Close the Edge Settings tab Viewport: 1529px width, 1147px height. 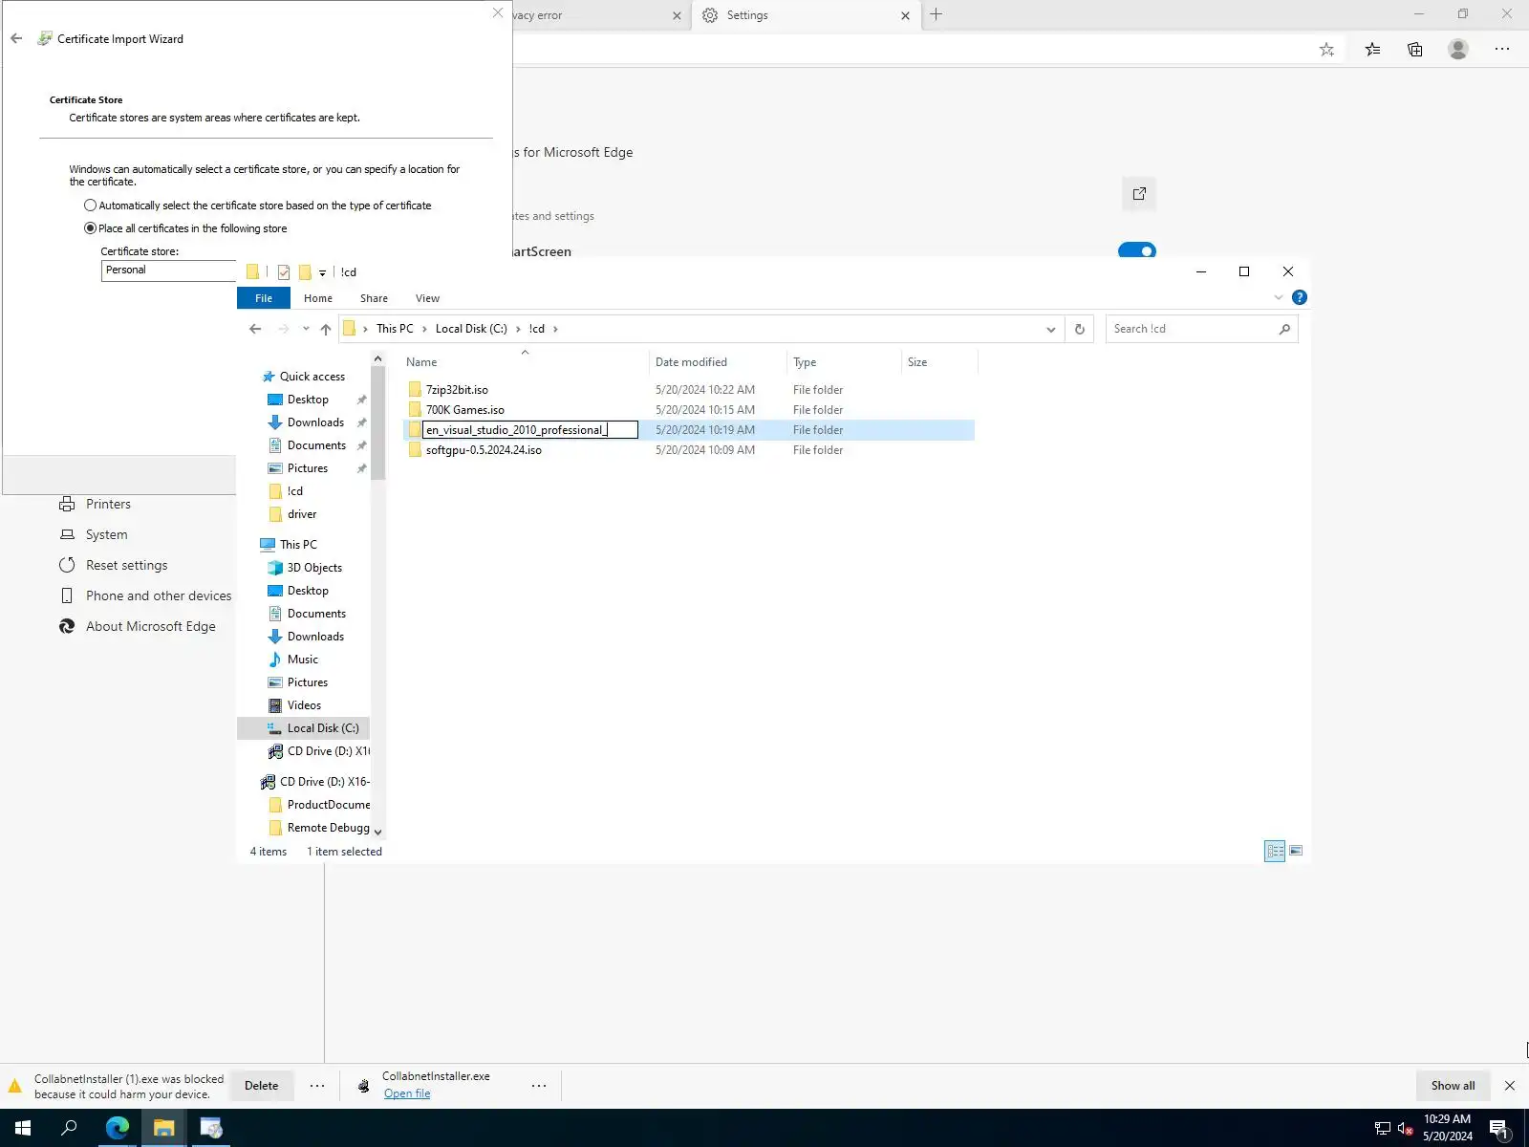pos(905,15)
